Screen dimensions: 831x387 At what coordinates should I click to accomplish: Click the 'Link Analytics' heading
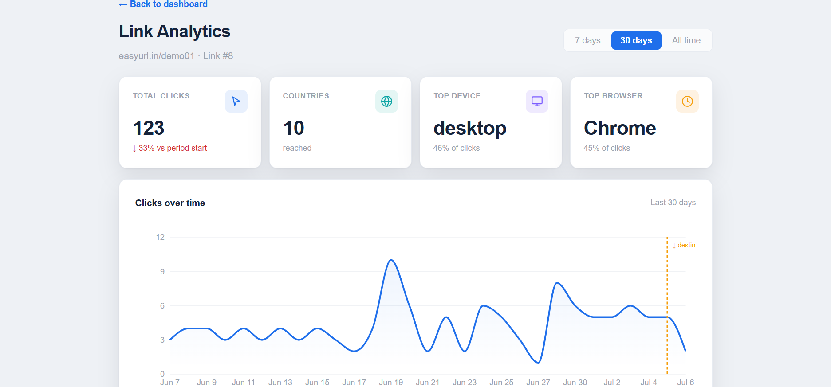click(x=174, y=31)
